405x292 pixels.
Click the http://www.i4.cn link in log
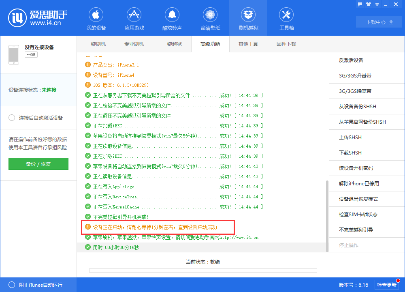click(x=239, y=237)
